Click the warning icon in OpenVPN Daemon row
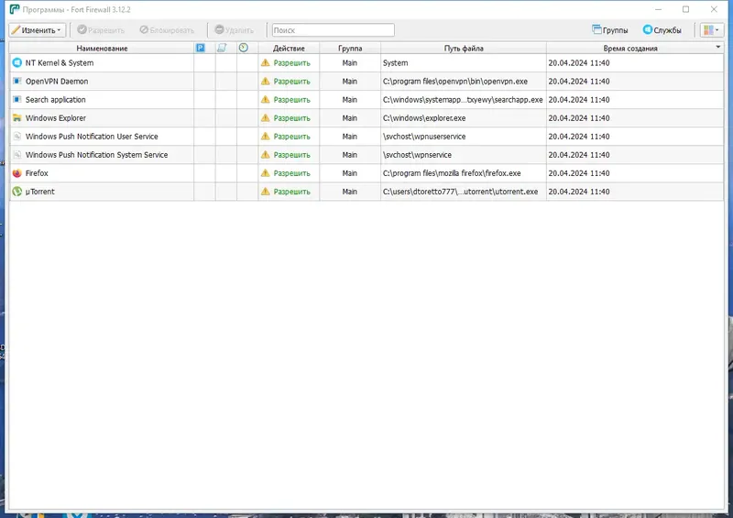This screenshot has height=518, width=733. coord(266,81)
